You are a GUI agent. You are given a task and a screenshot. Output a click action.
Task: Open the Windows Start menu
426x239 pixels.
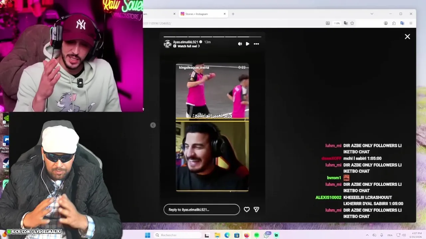pyautogui.click(x=147, y=235)
